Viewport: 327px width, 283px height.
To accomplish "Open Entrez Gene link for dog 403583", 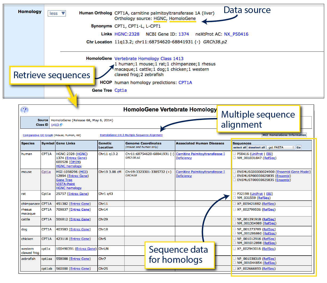I will pyautogui.click(x=80, y=229).
